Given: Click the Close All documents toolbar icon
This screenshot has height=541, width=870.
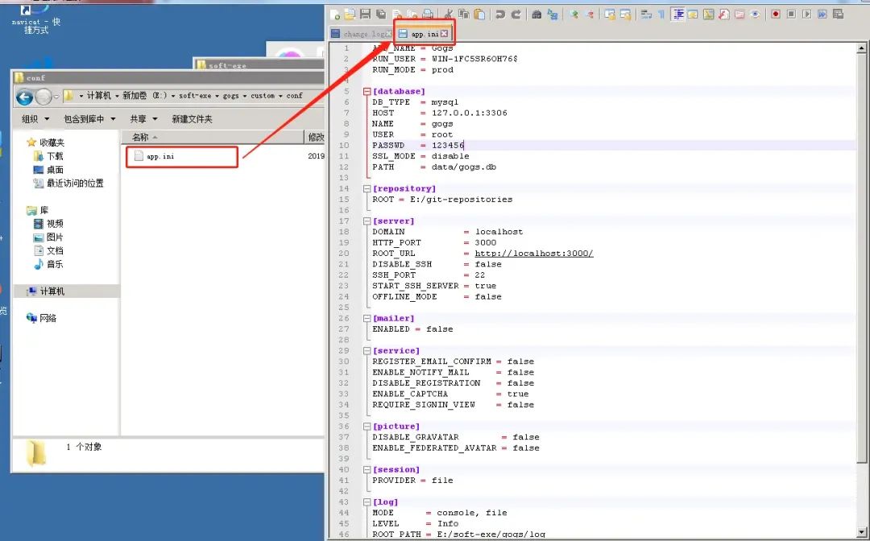Looking at the screenshot, I should [412, 14].
